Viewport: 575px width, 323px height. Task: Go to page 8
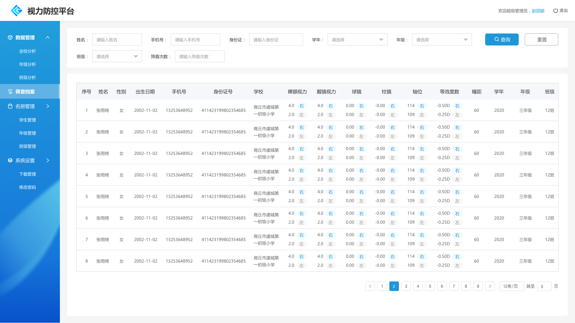pos(466,286)
